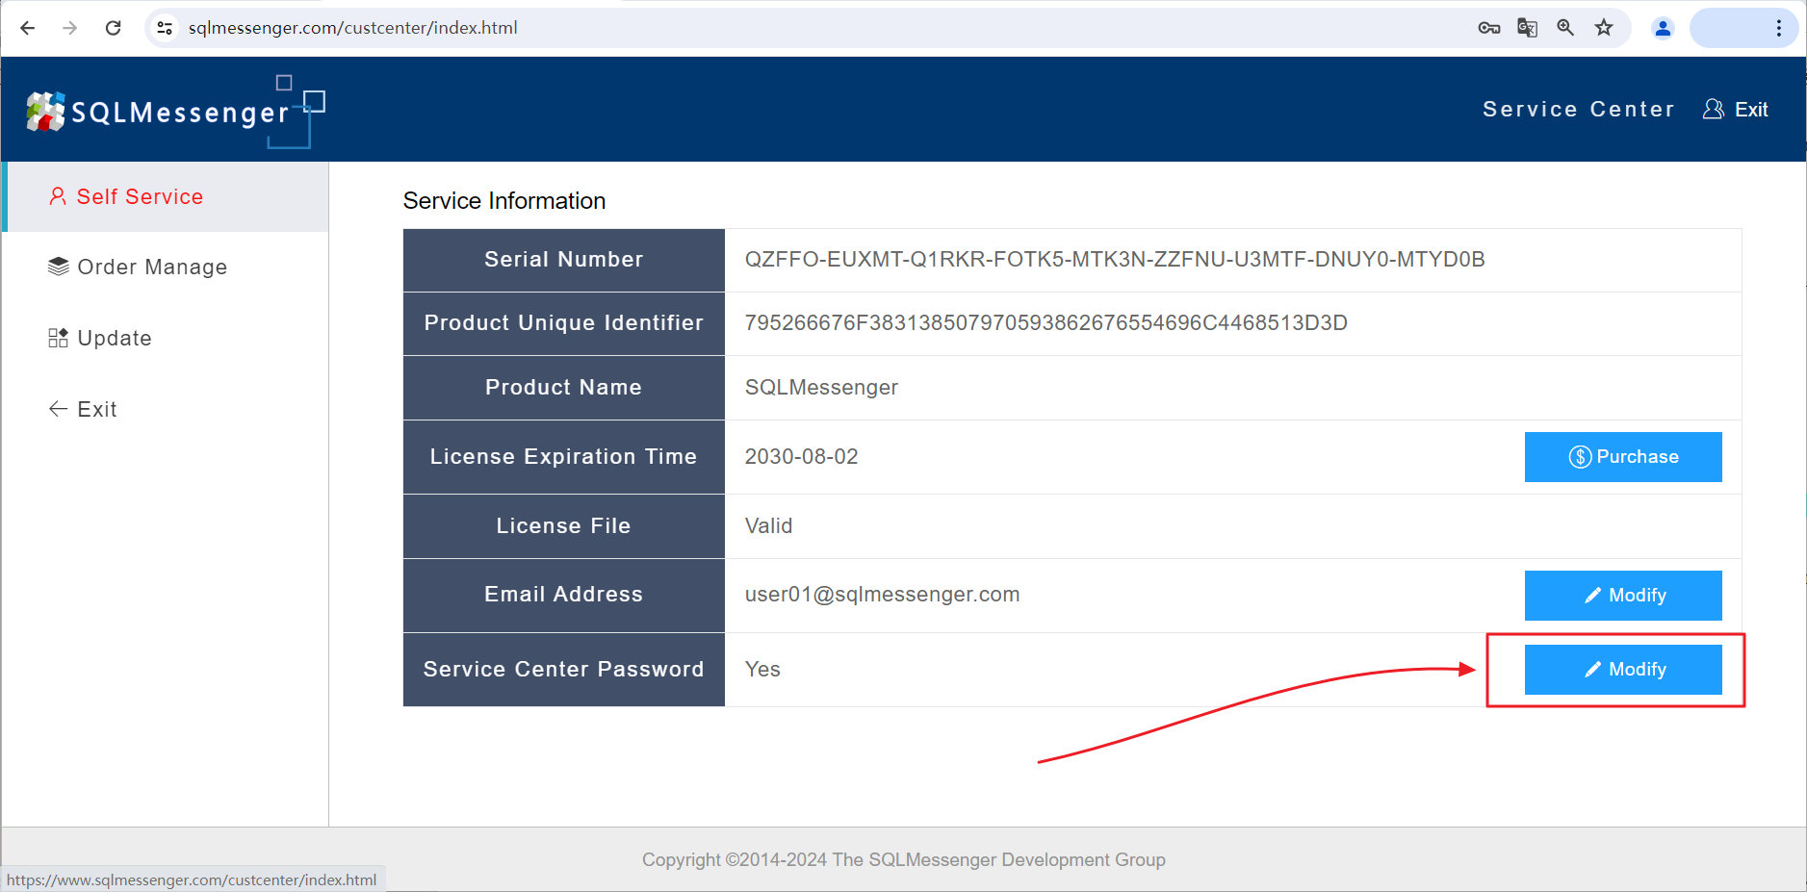Bookmark this page with the star icon

(x=1604, y=28)
